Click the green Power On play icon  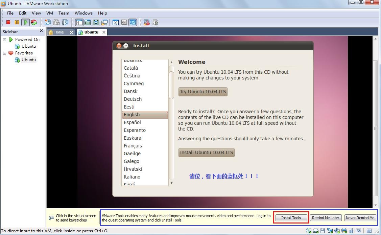[25, 22]
